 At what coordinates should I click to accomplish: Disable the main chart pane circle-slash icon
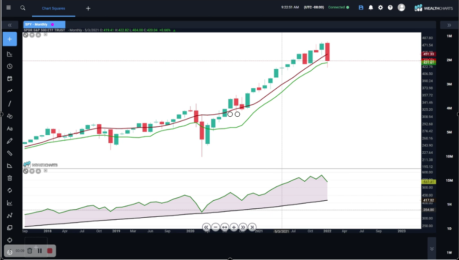(26, 35)
